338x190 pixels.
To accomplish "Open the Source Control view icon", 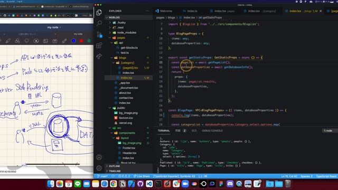I will tap(99, 34).
